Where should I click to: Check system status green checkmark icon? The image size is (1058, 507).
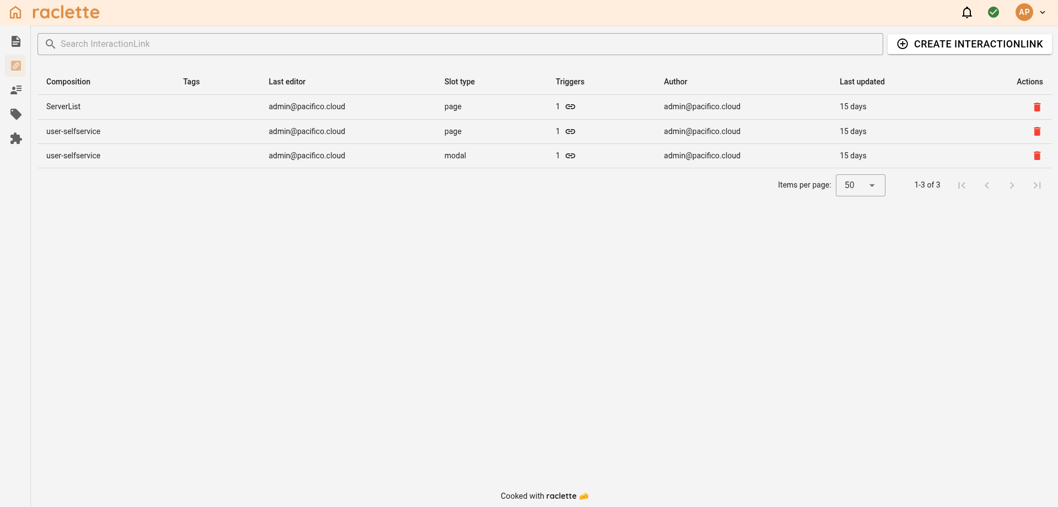[x=994, y=12]
